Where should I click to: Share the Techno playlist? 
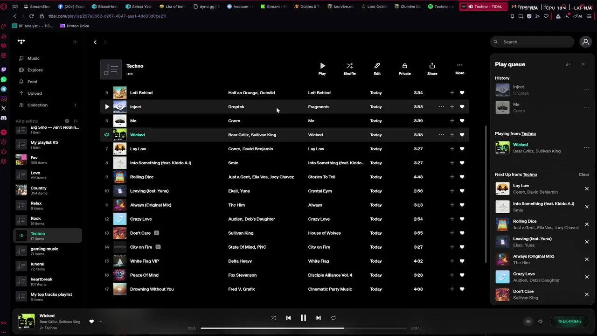[x=432, y=69]
